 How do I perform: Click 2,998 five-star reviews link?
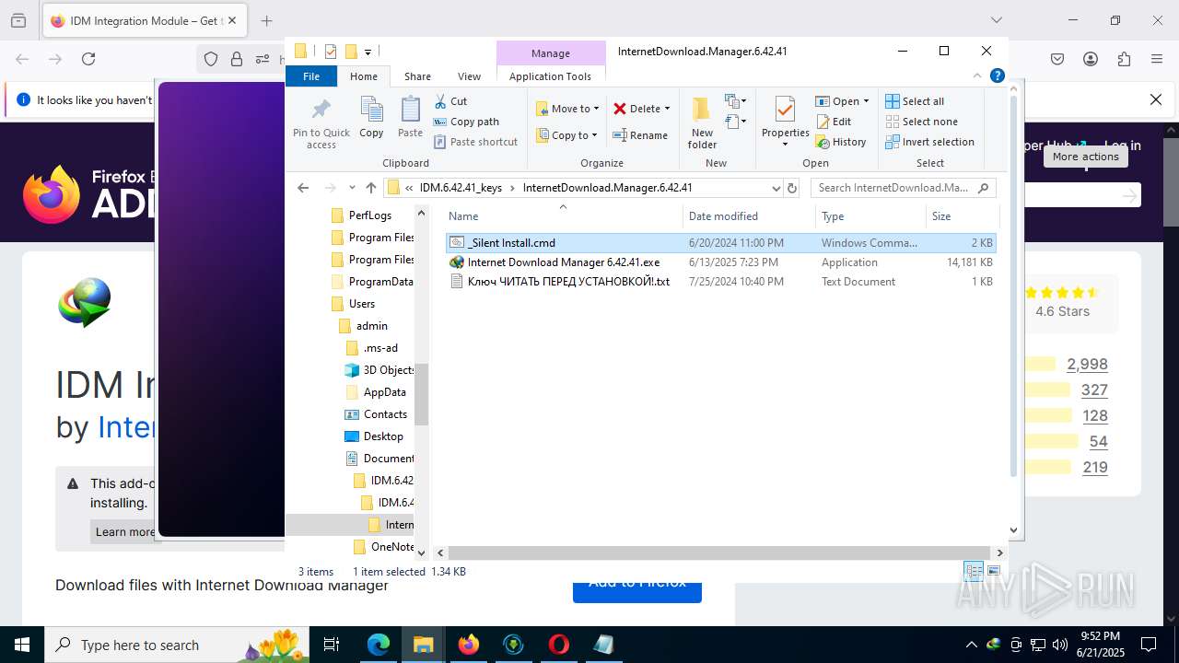click(x=1087, y=365)
